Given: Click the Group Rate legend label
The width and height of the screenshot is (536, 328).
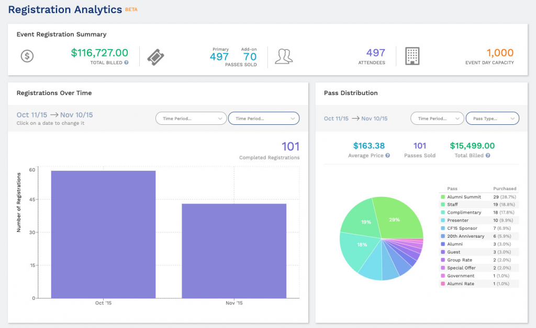Looking at the screenshot, I should (460, 260).
